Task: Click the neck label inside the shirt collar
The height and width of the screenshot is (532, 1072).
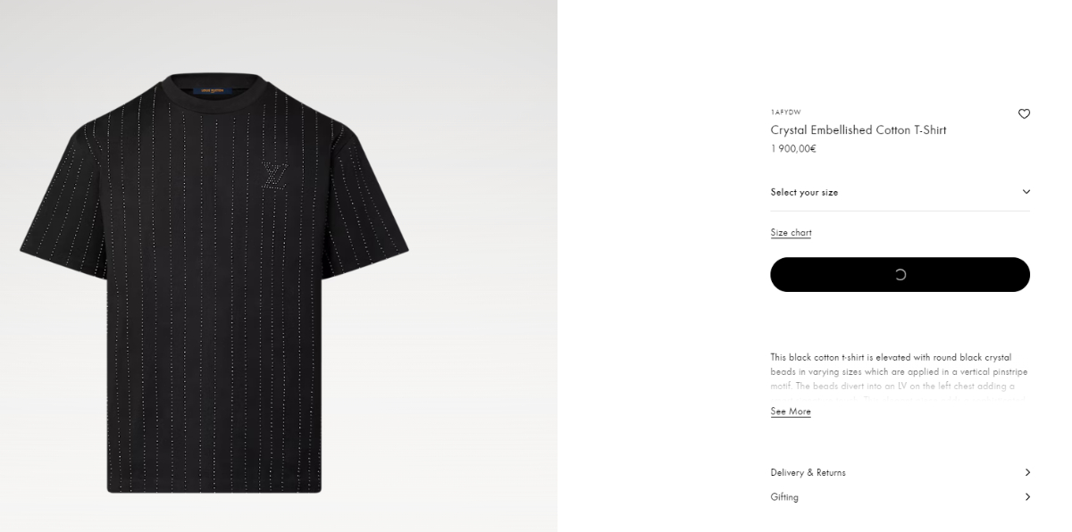Action: (214, 90)
